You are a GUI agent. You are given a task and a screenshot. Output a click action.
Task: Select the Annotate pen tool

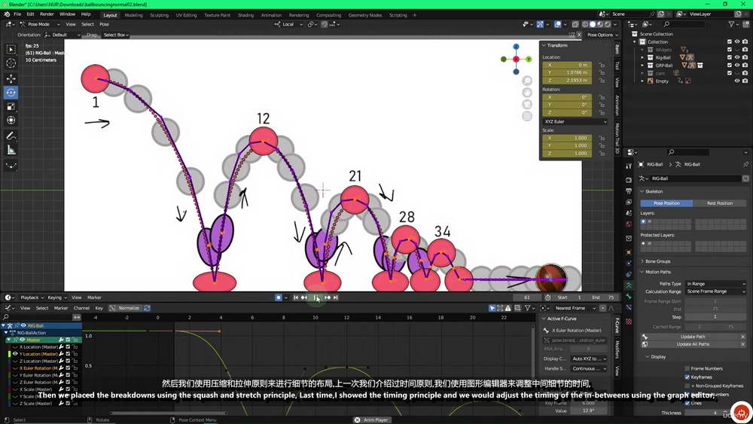pos(11,136)
